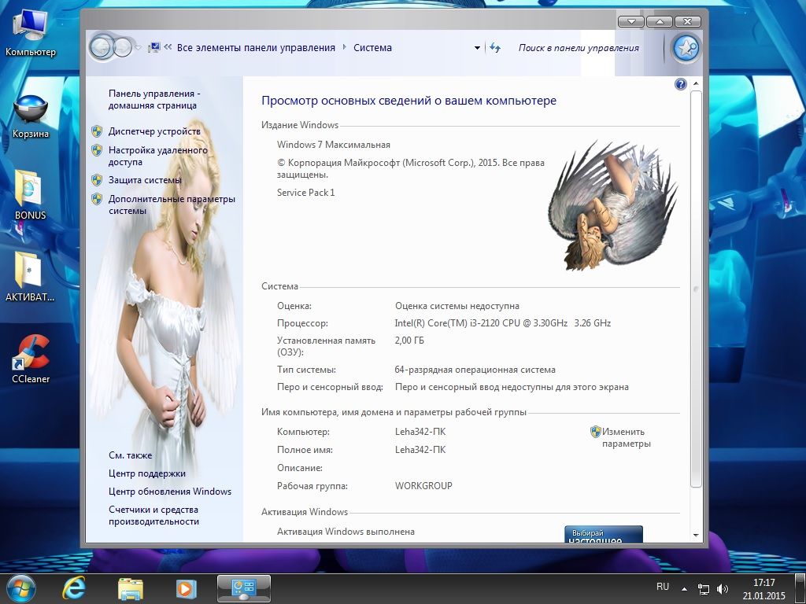Open the clock showing 17:17
The height and width of the screenshot is (604, 806).
(763, 589)
